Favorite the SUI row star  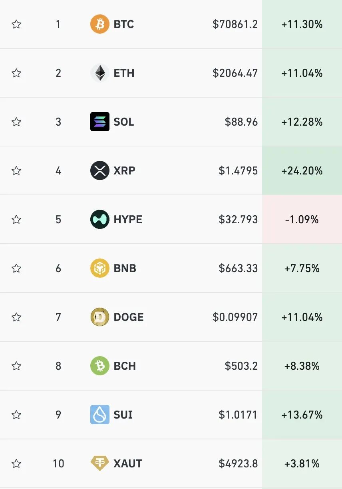pos(16,415)
